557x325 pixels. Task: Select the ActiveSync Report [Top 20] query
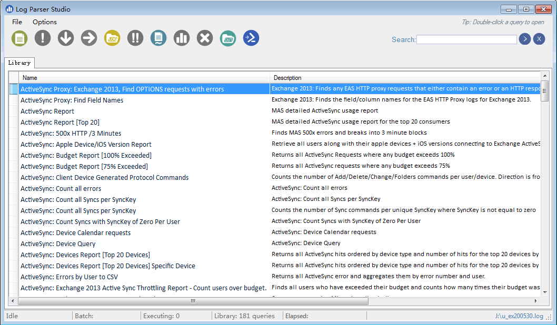[x=60, y=122]
